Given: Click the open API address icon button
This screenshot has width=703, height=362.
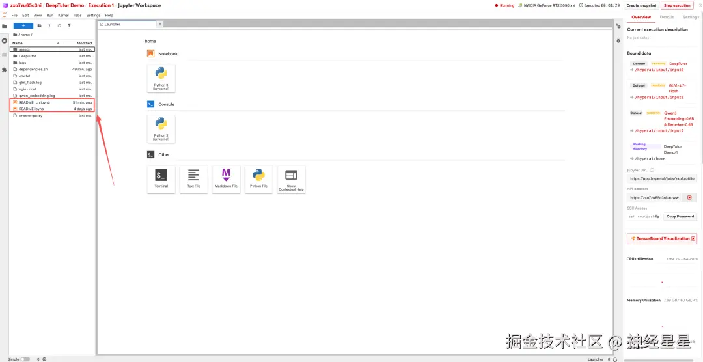Looking at the screenshot, I should pos(689,197).
